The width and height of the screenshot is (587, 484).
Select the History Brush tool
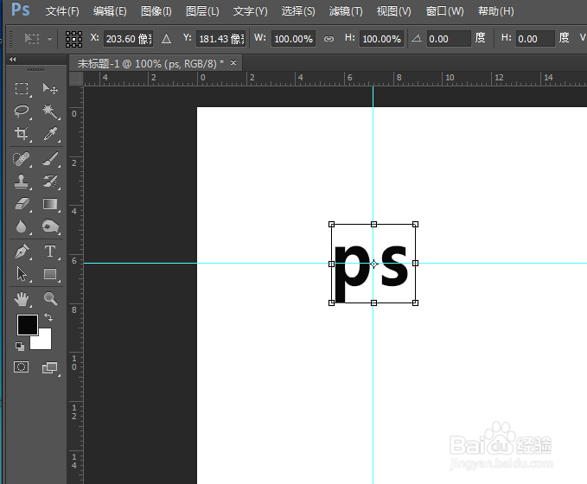coord(50,181)
